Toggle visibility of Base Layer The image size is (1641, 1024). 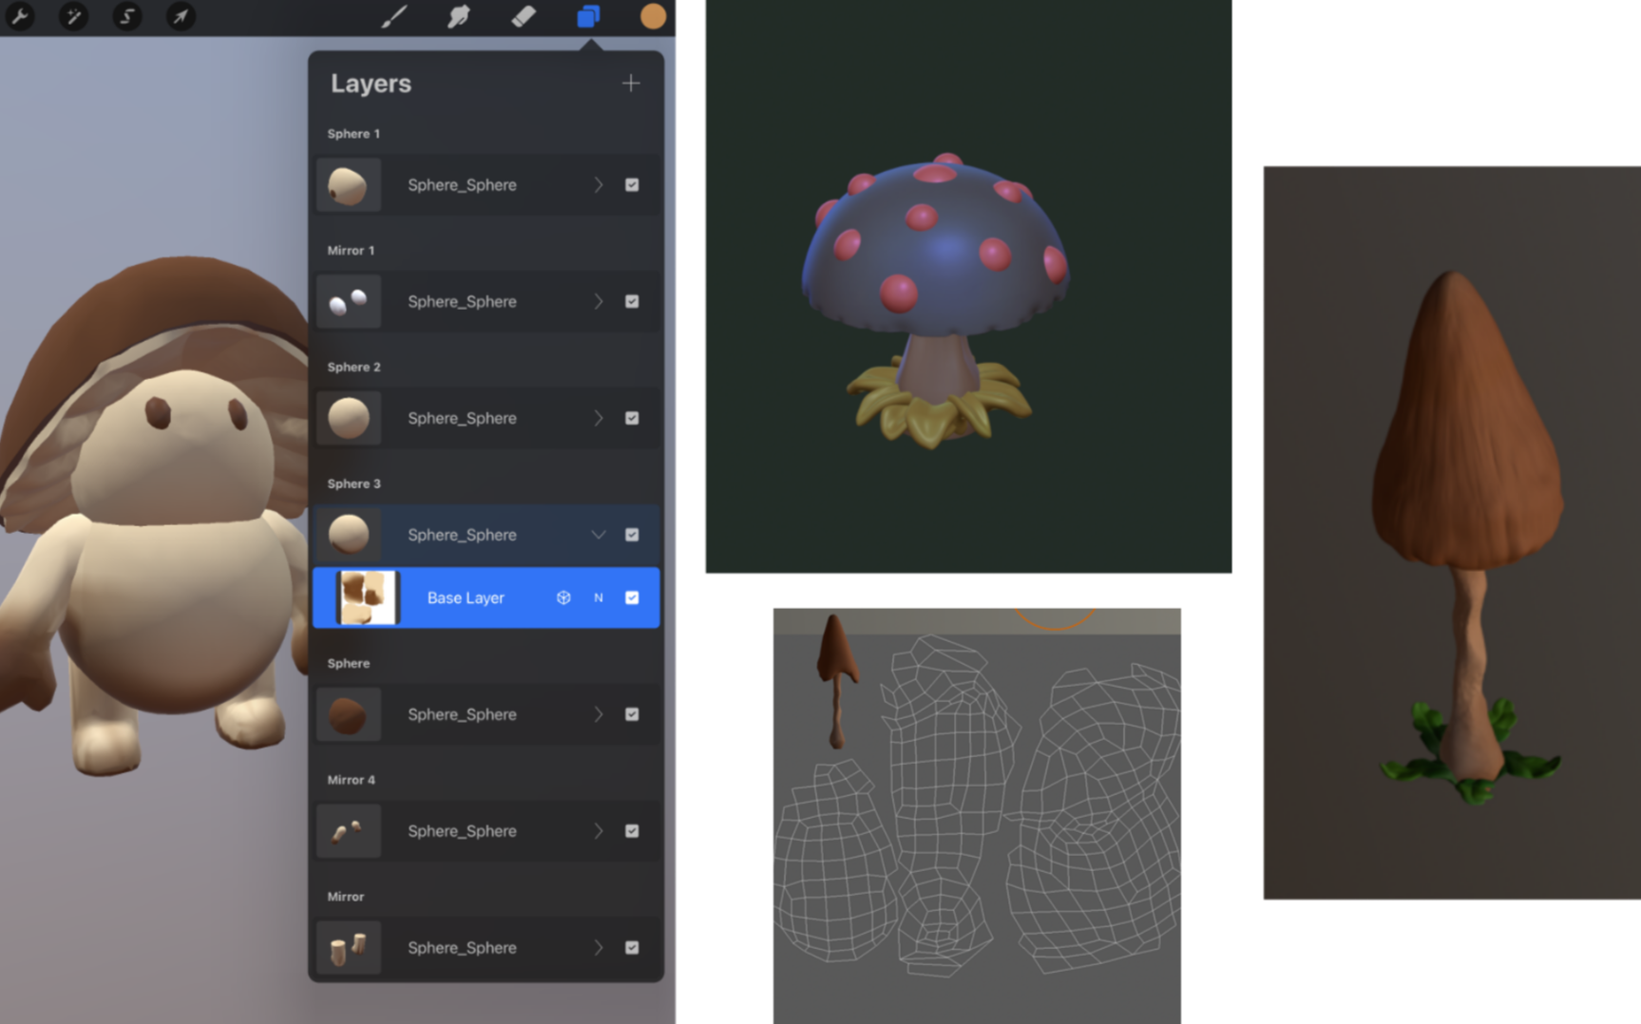(632, 597)
